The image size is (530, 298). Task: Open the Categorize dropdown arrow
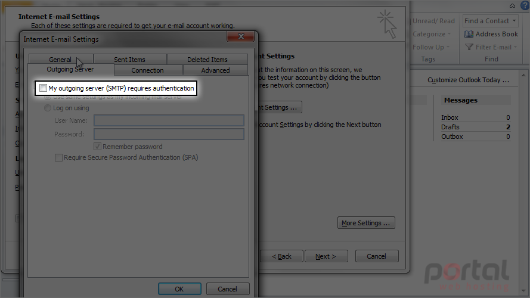(449, 34)
